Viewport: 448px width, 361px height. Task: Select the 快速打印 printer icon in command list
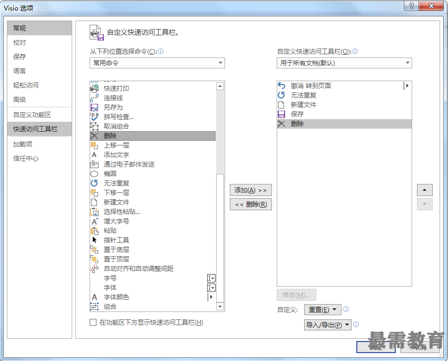pos(94,88)
